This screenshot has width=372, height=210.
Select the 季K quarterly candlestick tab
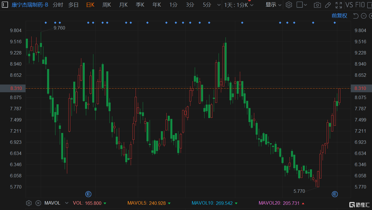[140, 5]
